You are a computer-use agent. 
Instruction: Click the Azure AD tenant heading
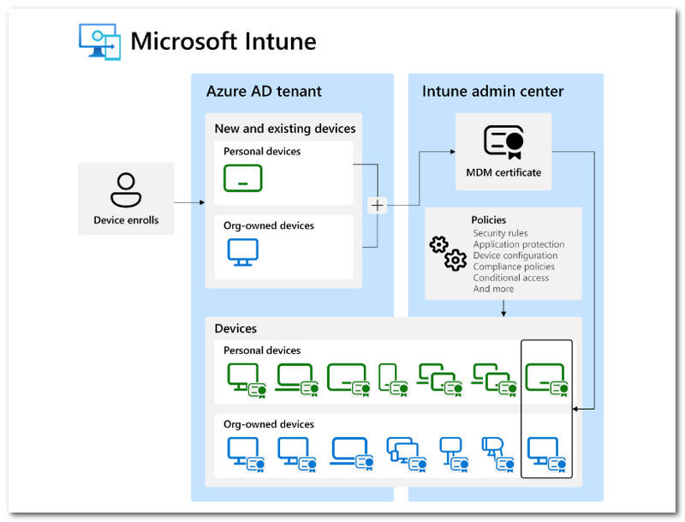(x=264, y=91)
